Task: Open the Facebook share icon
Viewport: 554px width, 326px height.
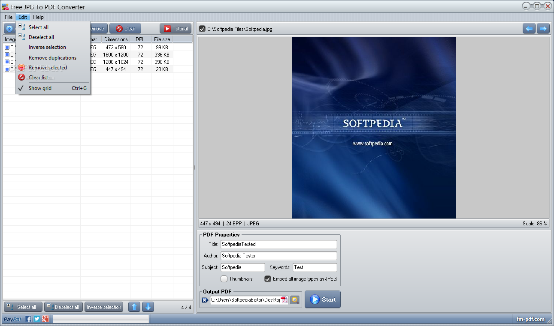Action: (28, 319)
